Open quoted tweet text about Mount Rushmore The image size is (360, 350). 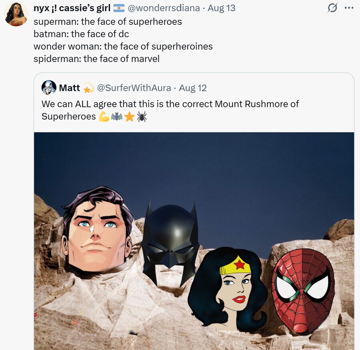coord(170,110)
